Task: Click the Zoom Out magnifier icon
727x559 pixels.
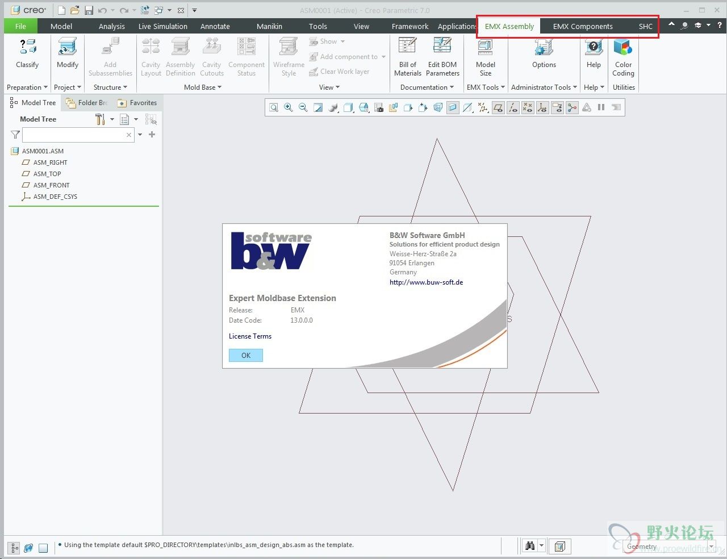Action: coord(303,107)
